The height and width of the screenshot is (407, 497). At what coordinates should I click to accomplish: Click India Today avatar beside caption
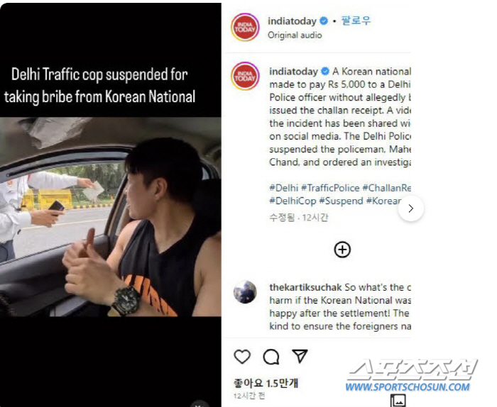[245, 77]
